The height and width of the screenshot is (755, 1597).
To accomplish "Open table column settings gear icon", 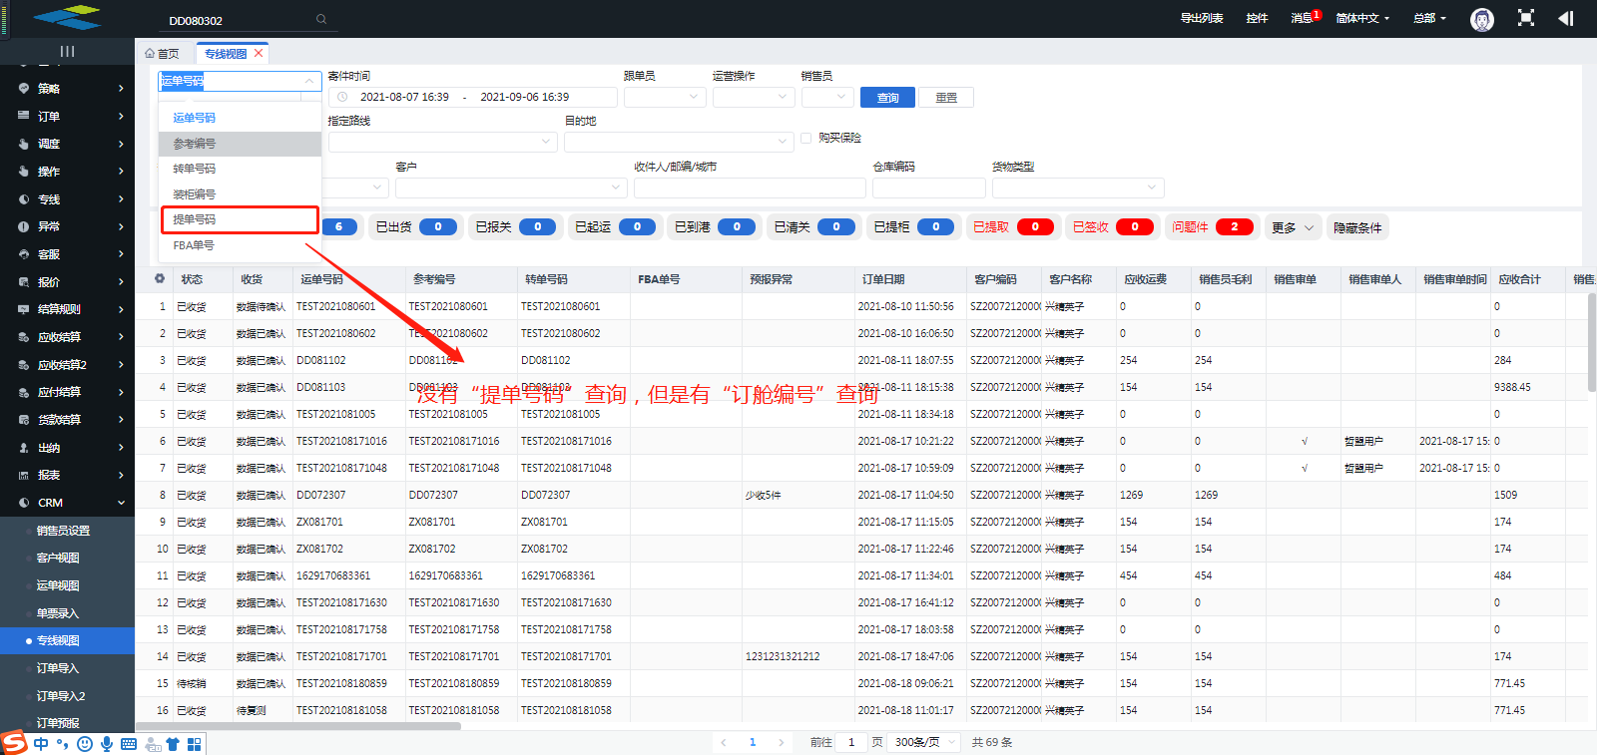I will pyautogui.click(x=160, y=278).
